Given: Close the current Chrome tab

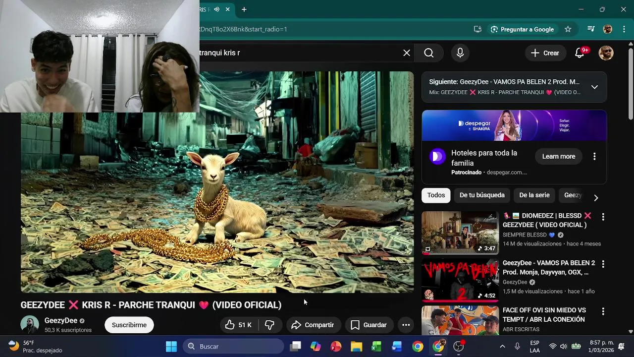Looking at the screenshot, I should tap(227, 9).
